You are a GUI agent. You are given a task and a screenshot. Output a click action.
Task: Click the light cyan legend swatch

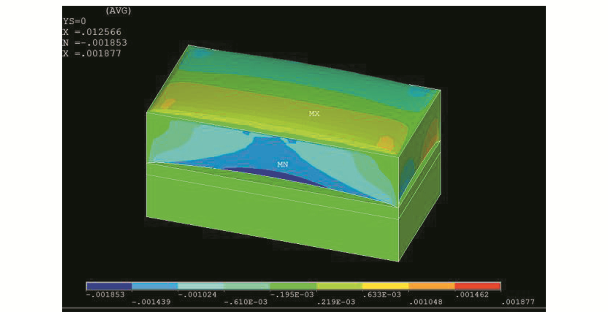[x=201, y=286]
